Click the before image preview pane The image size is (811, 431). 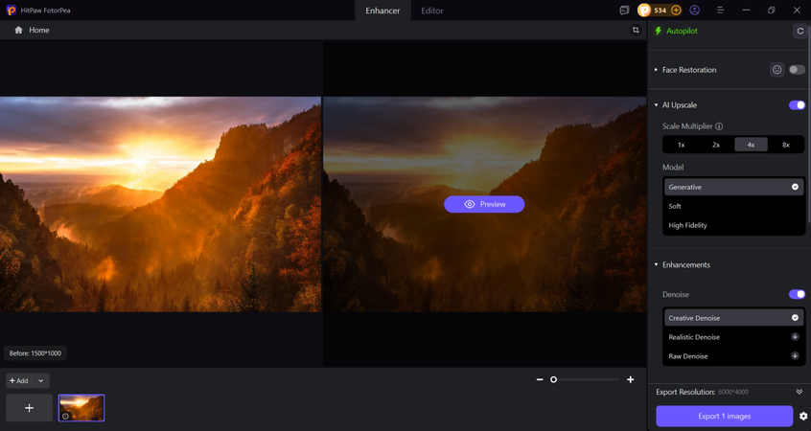tap(160, 204)
